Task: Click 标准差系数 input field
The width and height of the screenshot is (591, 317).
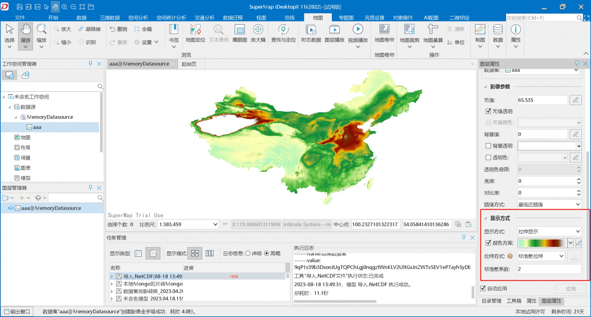Action: 549,269
